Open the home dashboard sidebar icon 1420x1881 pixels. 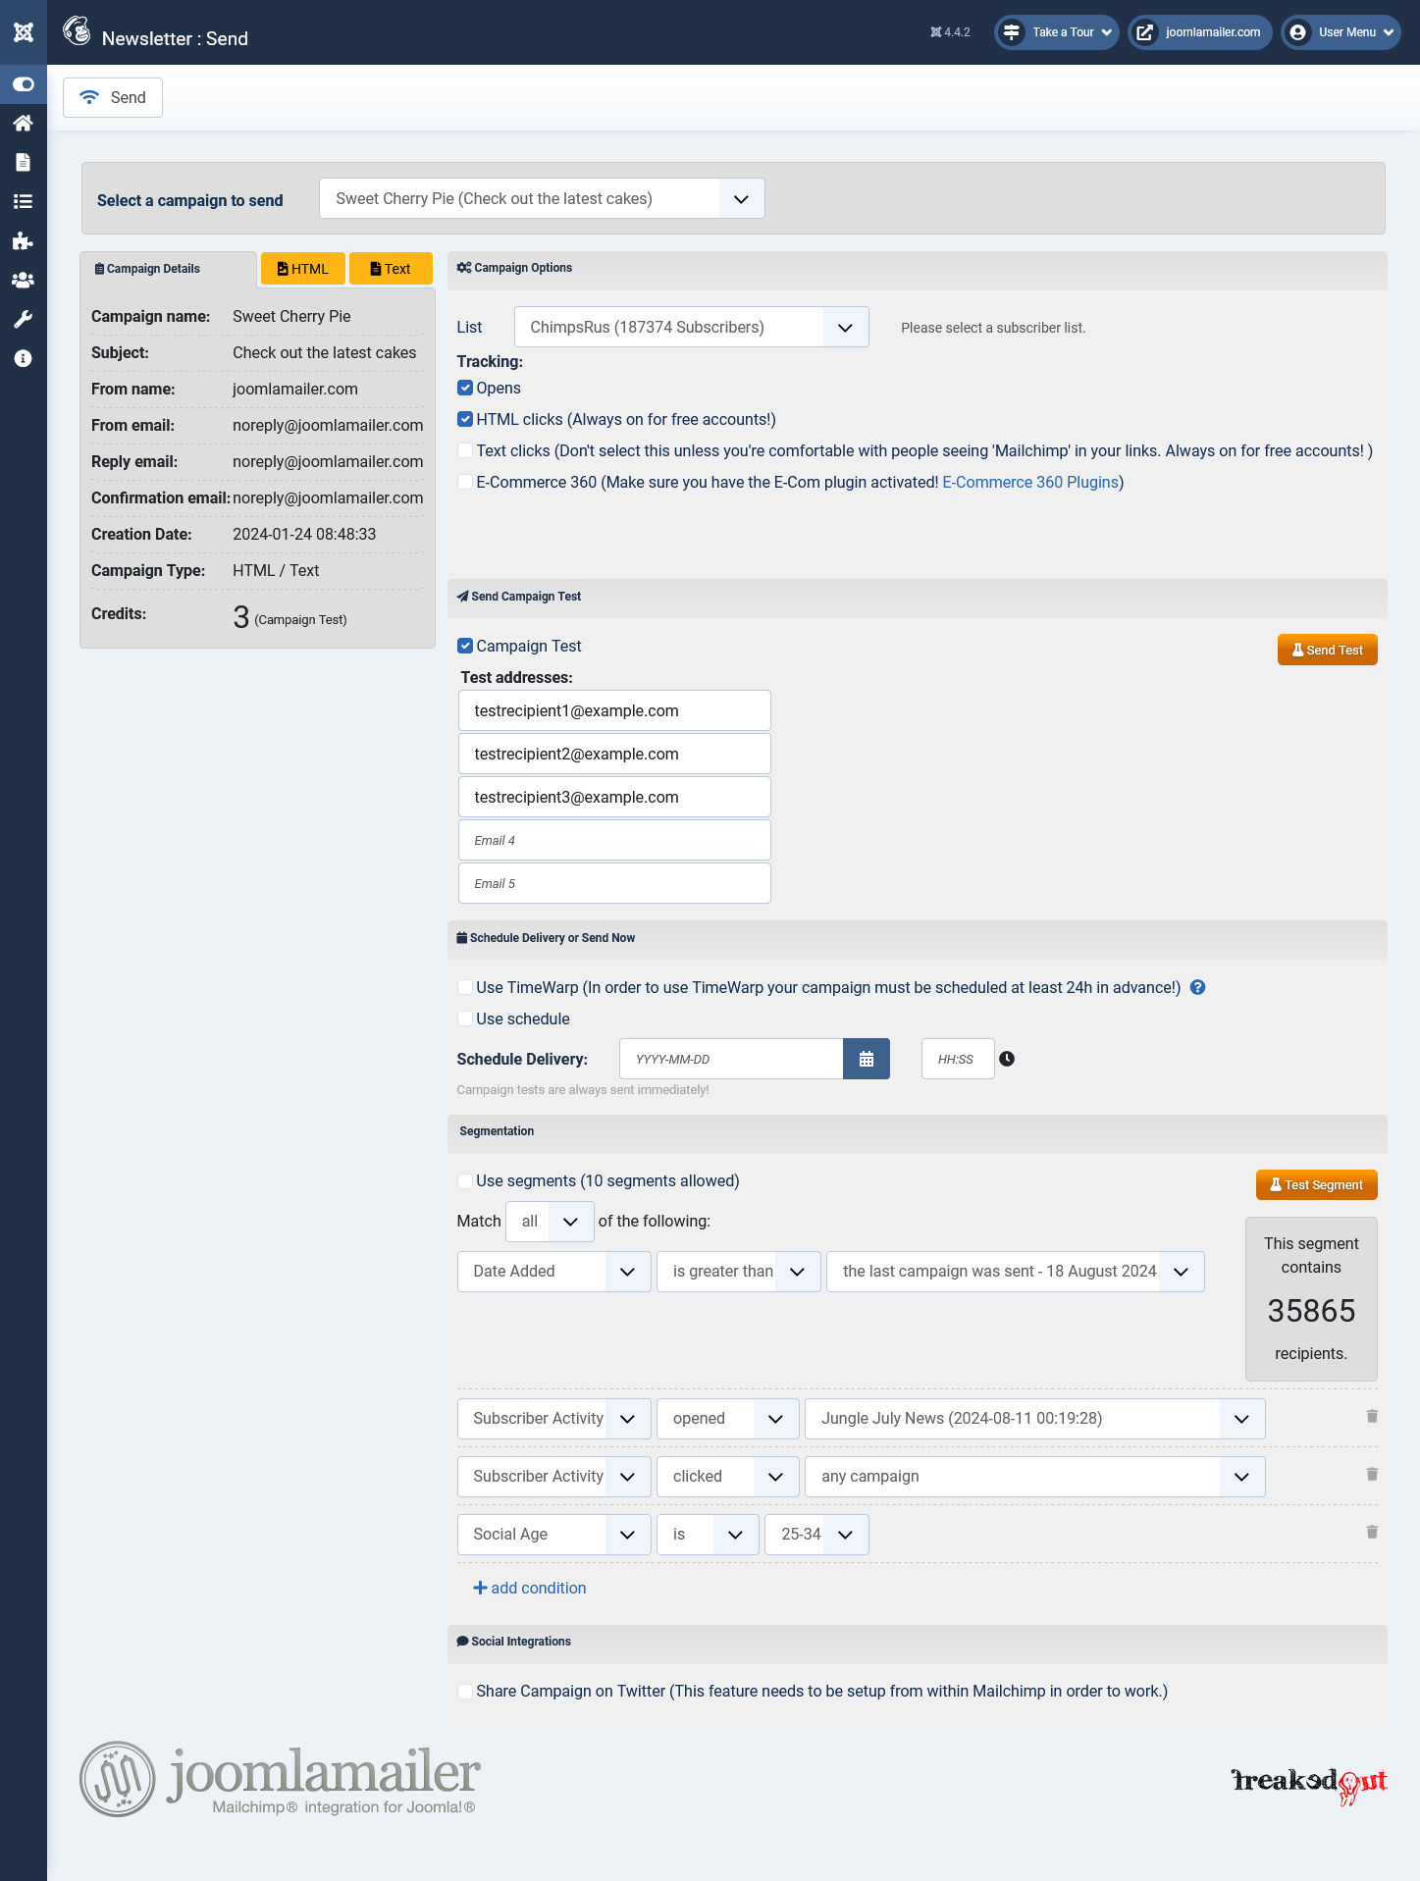click(24, 123)
